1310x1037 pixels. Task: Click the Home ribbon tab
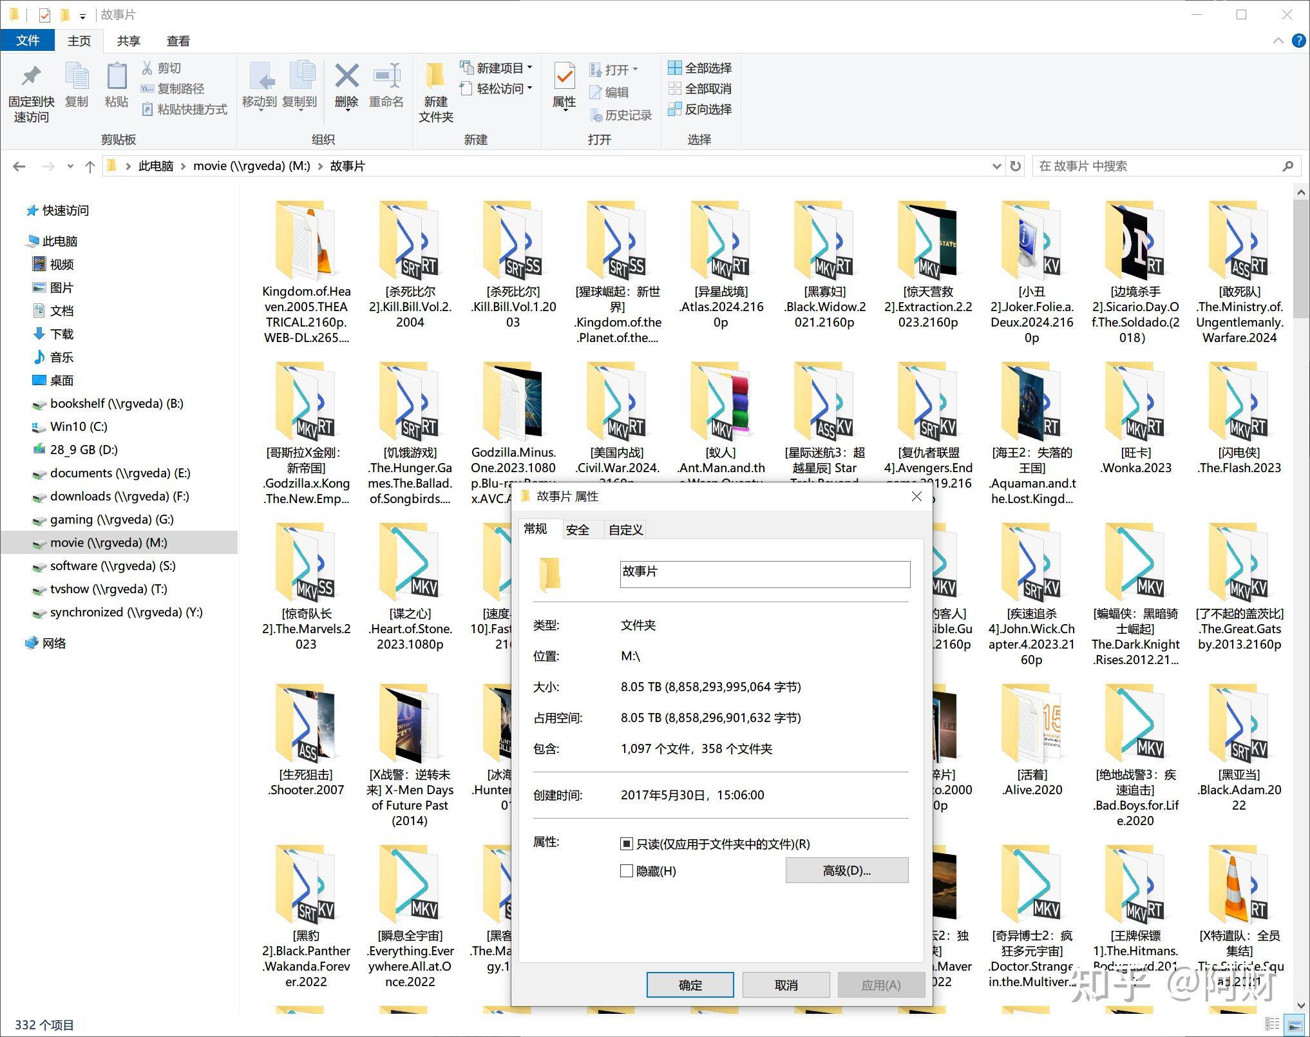pos(79,41)
